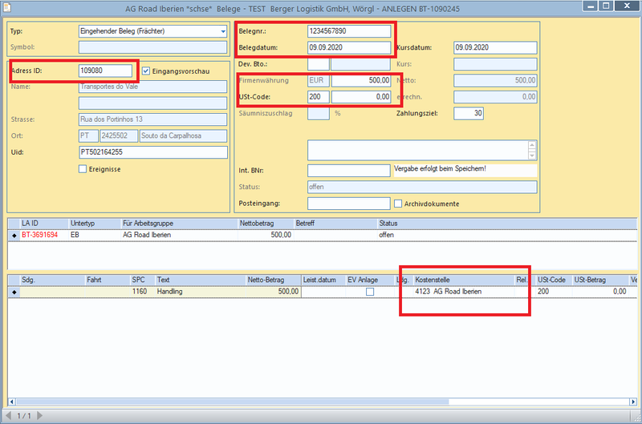Screen dimensions: 642x424
Task: Click the row marker of BT-3691694 row
Action: (14, 236)
